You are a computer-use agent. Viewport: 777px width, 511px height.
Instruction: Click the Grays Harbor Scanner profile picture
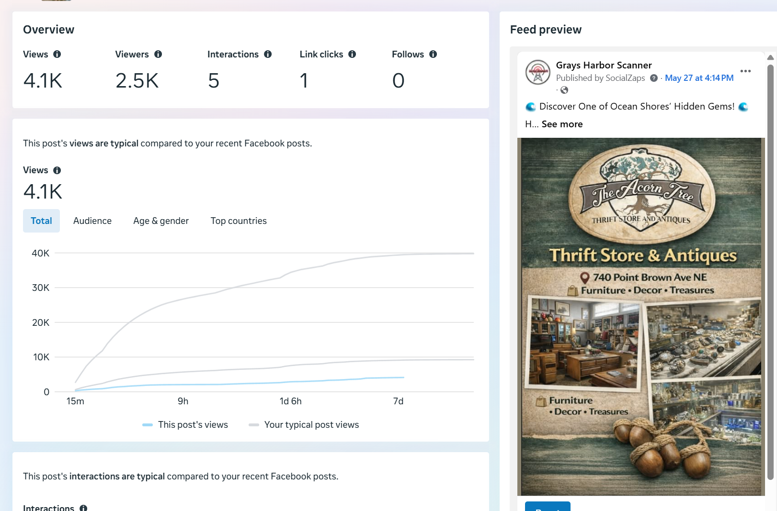(x=538, y=72)
